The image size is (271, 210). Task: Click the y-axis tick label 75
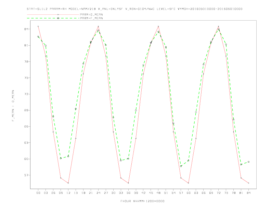[26, 78]
